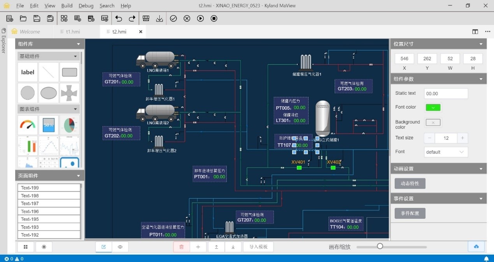Toggle edit mode with pencil icon

[104, 247]
